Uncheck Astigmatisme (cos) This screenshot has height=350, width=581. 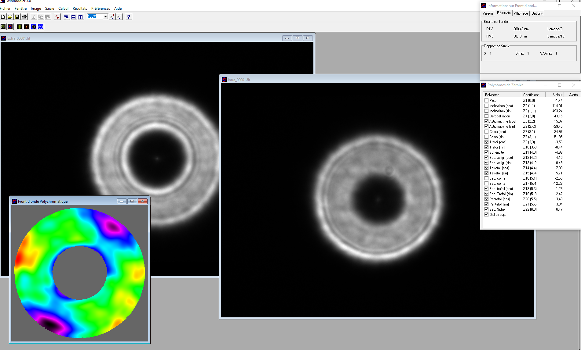click(x=487, y=121)
